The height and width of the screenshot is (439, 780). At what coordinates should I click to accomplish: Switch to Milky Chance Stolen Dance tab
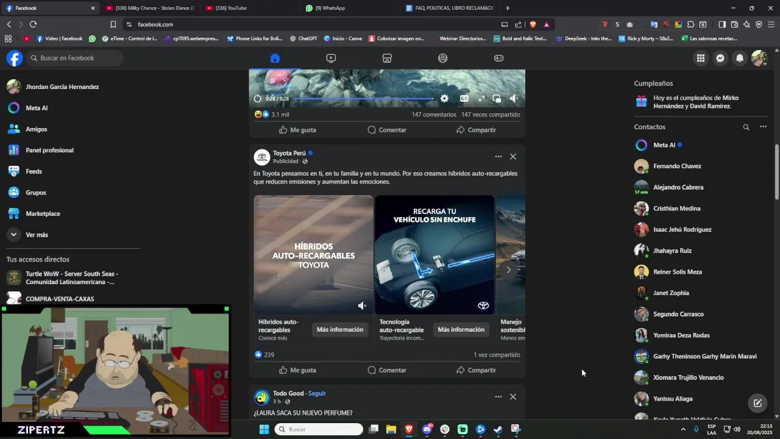pyautogui.click(x=151, y=8)
